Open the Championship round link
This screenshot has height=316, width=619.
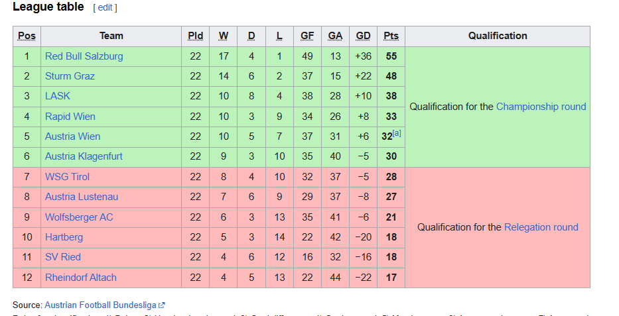[x=541, y=107]
